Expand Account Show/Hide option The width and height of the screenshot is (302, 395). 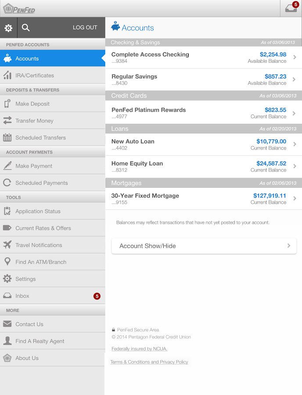click(x=204, y=246)
